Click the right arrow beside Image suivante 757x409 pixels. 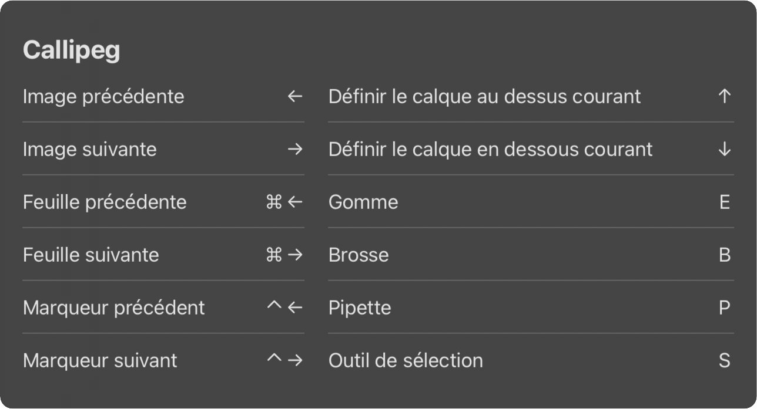tap(294, 149)
